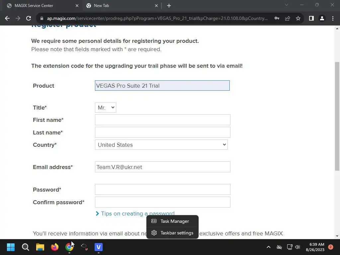The width and height of the screenshot is (340, 255).
Task: Open the Chrome three-dot menu
Action: click(x=333, y=19)
